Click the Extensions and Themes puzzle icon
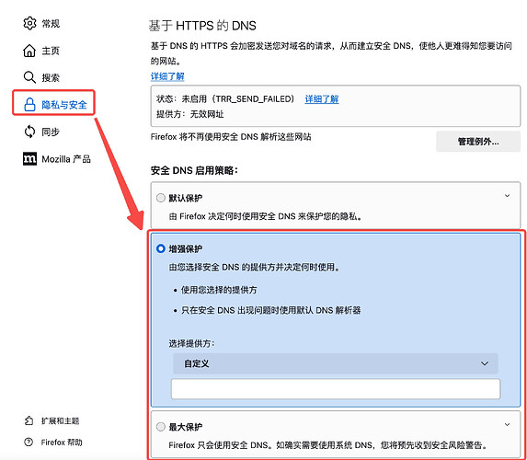The image size is (527, 460). tap(29, 420)
